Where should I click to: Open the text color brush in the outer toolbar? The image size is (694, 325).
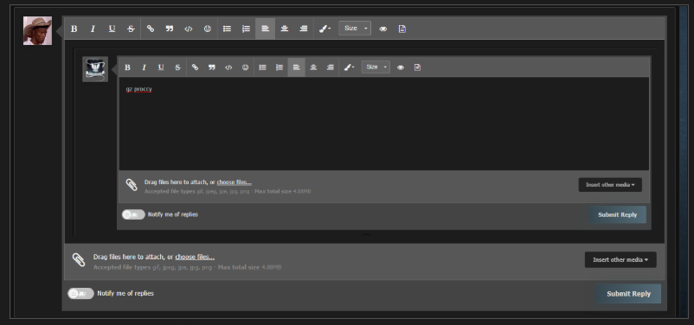tap(325, 29)
